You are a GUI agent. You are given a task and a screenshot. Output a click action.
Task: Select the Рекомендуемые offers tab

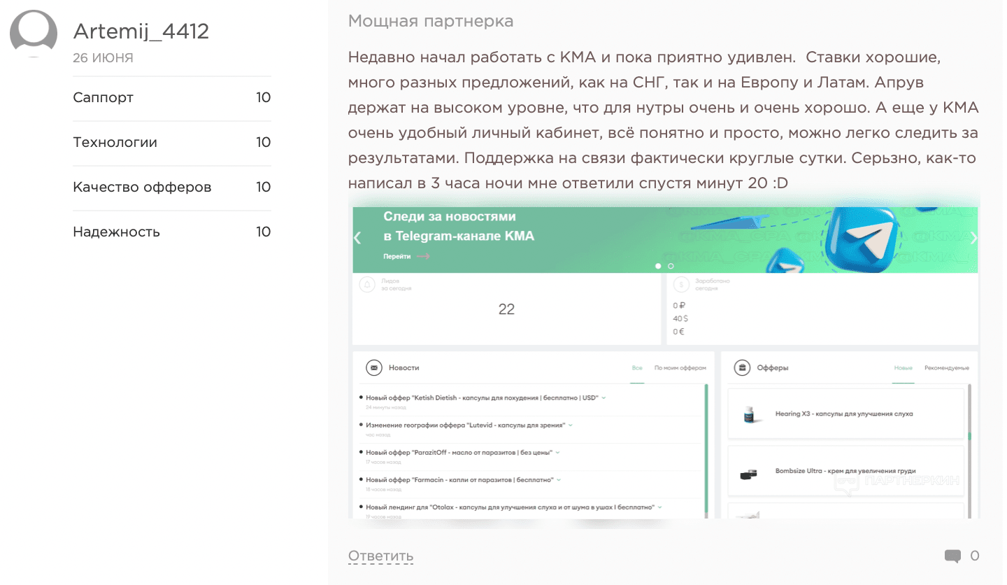946,368
